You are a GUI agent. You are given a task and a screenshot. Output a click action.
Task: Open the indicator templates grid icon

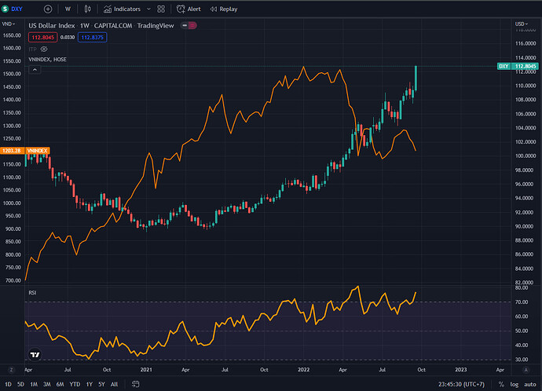pyautogui.click(x=162, y=9)
